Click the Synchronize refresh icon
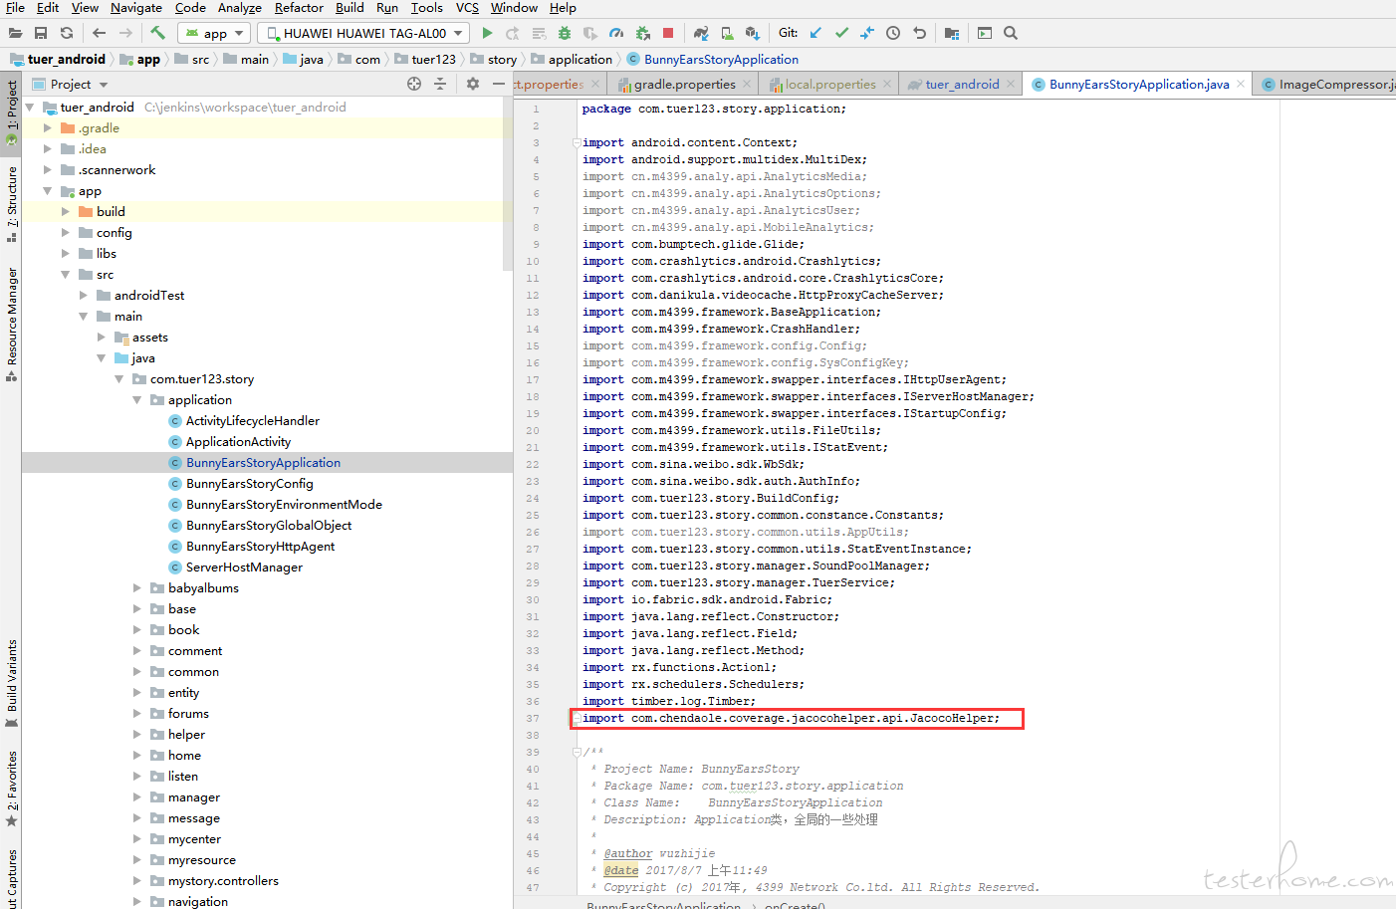The width and height of the screenshot is (1396, 909). pos(67,33)
